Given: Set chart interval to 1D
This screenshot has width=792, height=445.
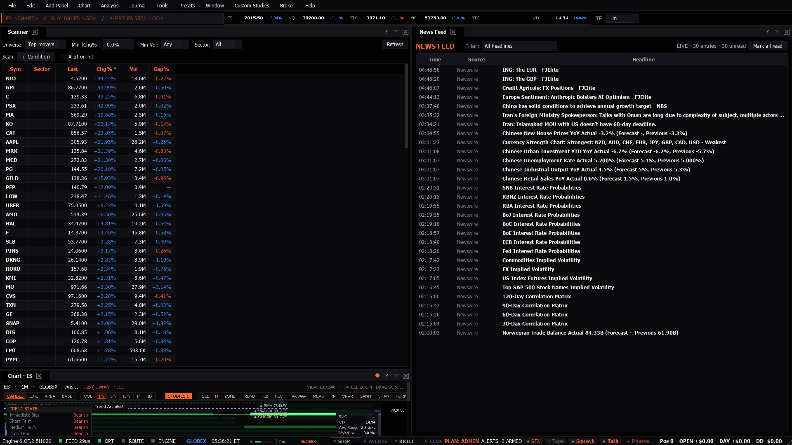Looking at the screenshot, I should (x=149, y=396).
